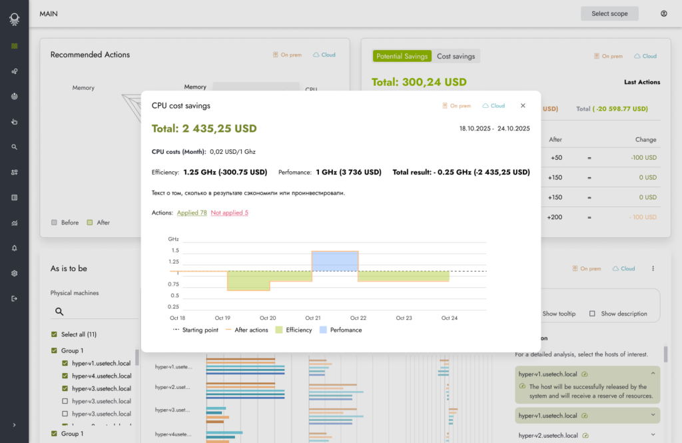This screenshot has width=682, height=443.
Task: Toggle first Group 1 checkbox
Action: pyautogui.click(x=54, y=350)
